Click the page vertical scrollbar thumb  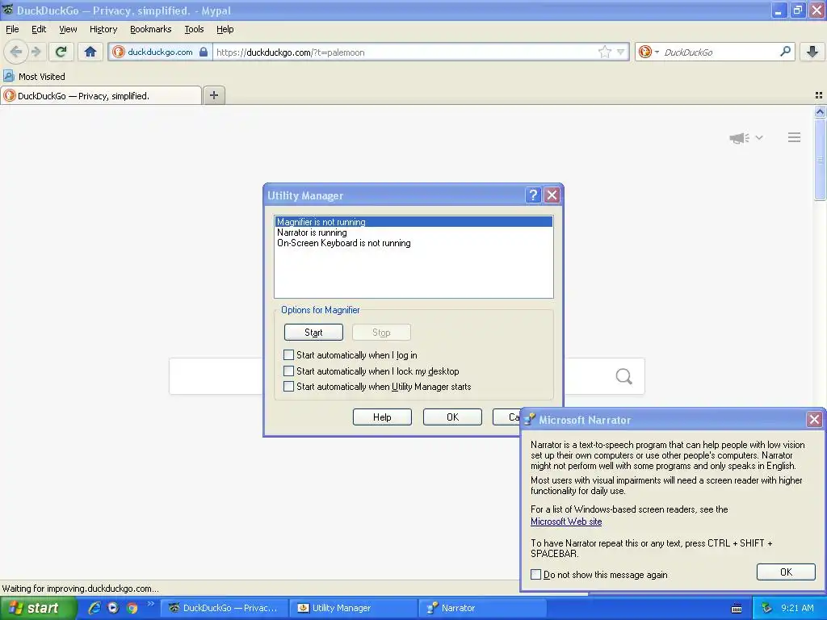point(820,159)
